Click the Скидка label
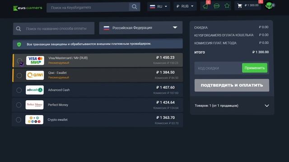289x162 pixels. (x=201, y=27)
